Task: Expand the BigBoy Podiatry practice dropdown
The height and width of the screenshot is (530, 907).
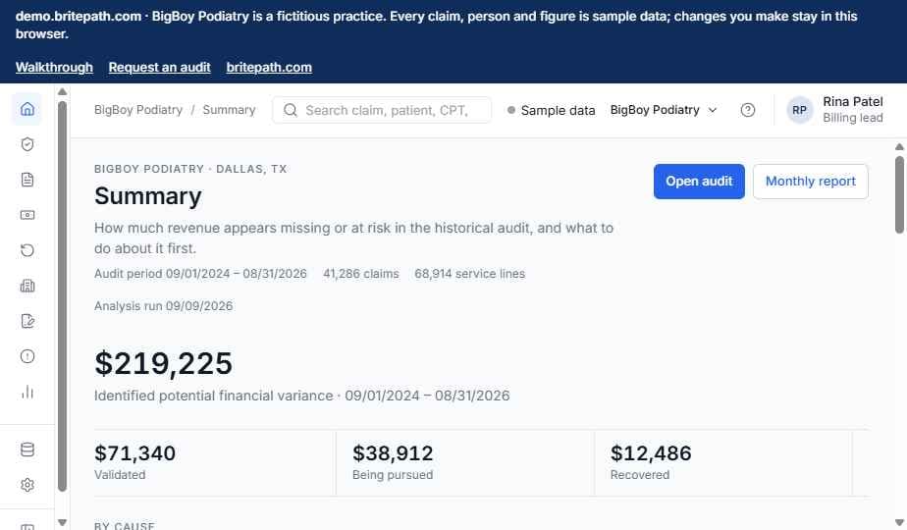Action: [x=664, y=110]
